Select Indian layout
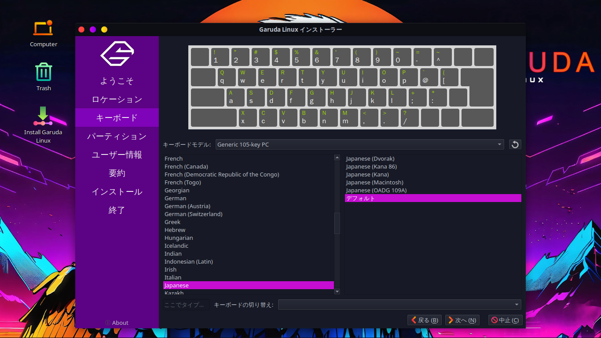Viewport: 601px width, 338px height. [x=249, y=253]
